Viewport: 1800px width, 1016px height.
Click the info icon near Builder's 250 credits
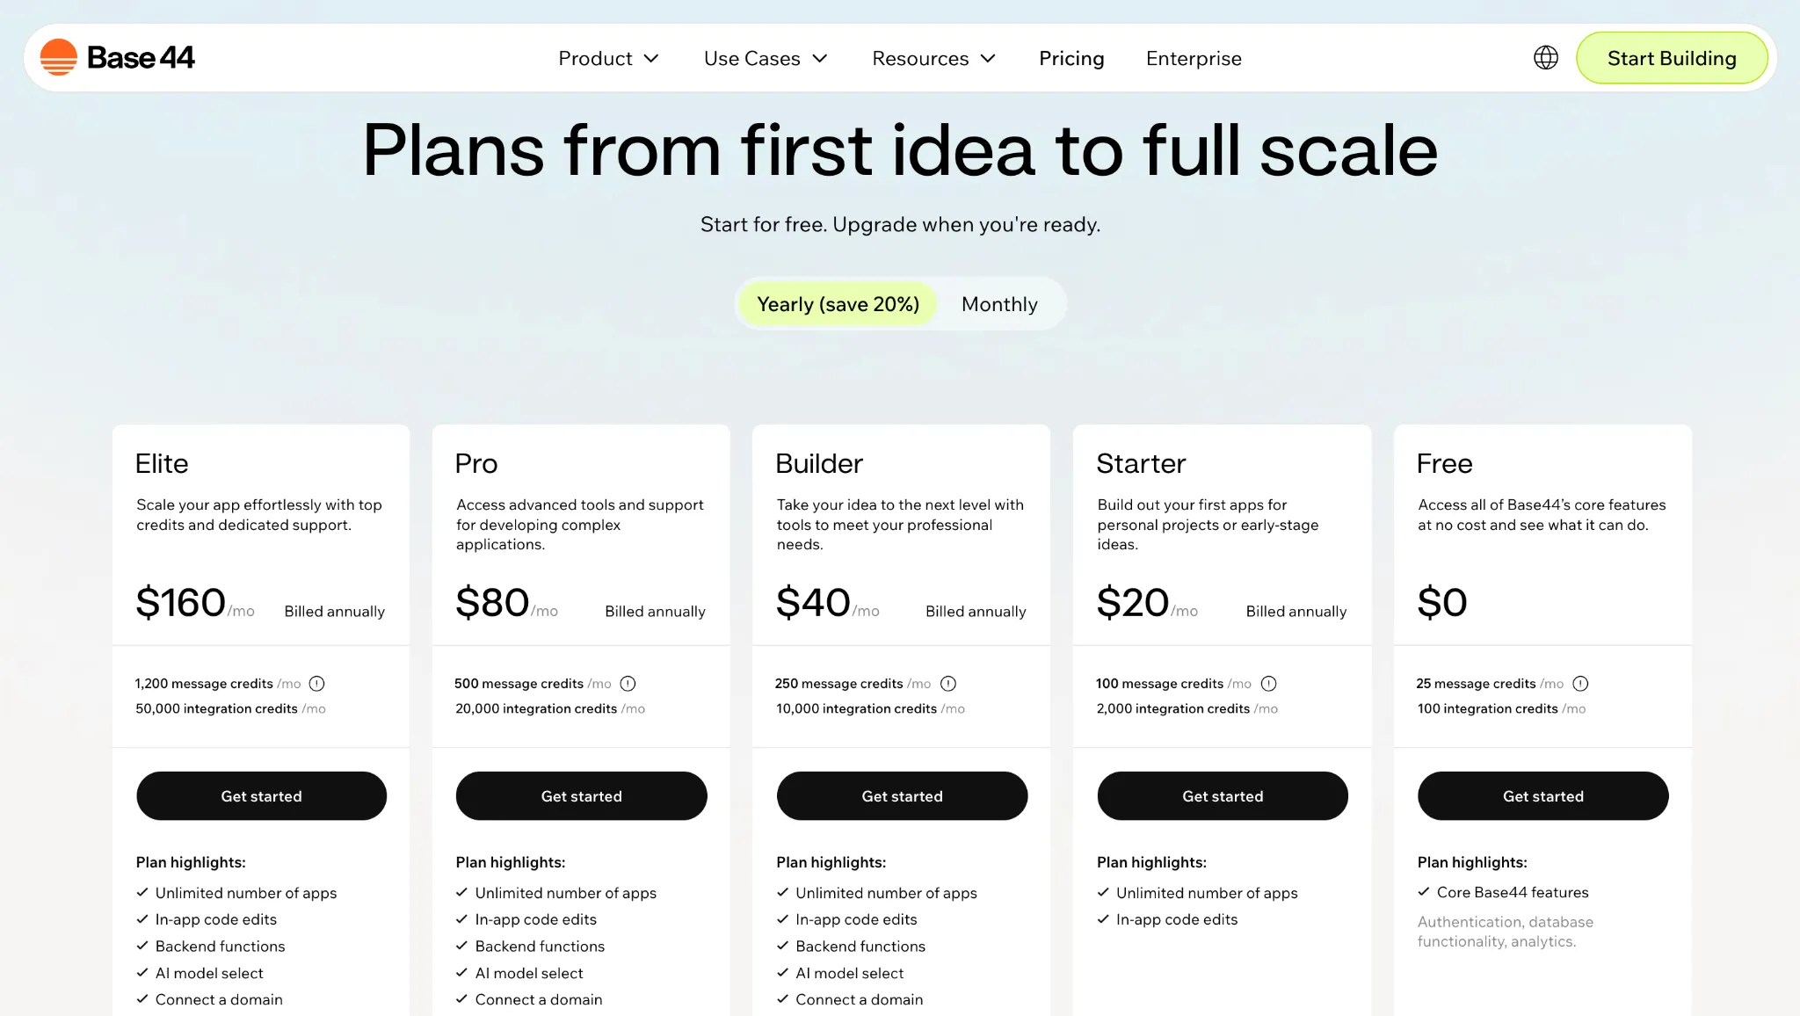point(949,683)
